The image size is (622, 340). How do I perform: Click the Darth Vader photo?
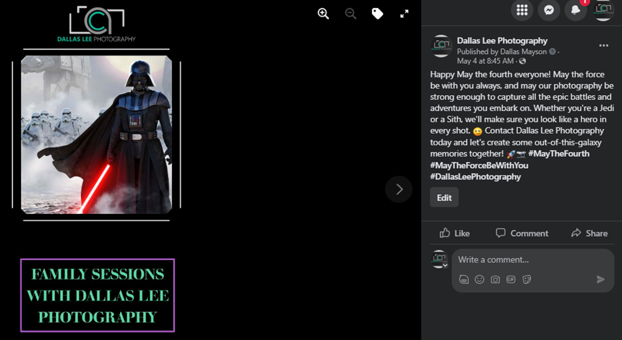coord(96,135)
